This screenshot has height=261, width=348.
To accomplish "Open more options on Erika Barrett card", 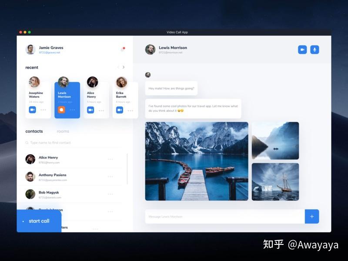I will tap(130, 110).
